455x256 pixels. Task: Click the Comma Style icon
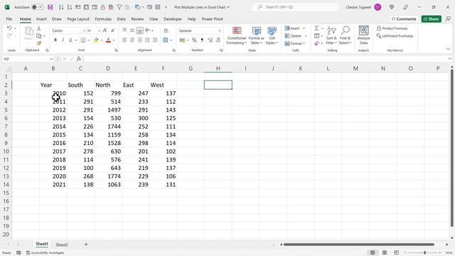pyautogui.click(x=202, y=40)
